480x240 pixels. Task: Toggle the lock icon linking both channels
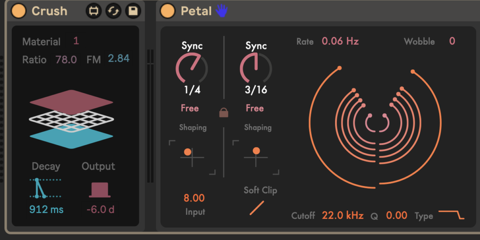224,112
